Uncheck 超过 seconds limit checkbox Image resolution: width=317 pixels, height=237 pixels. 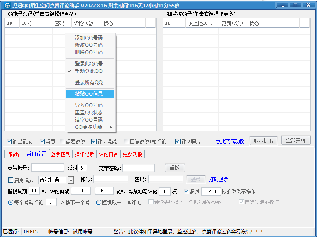[x=186, y=191]
